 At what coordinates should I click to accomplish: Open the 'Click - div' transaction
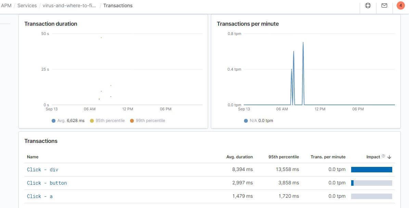click(42, 169)
